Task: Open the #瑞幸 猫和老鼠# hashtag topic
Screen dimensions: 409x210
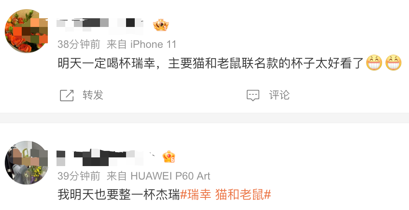Action: click(226, 195)
